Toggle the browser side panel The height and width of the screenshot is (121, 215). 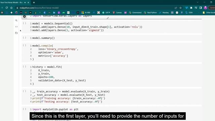coord(201,8)
